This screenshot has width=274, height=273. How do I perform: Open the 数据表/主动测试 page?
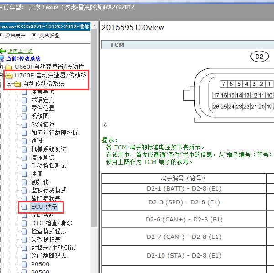tap(53, 248)
